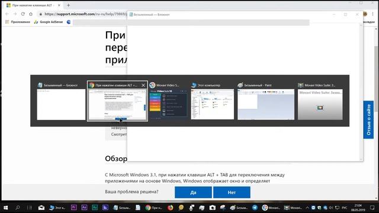The image size is (379, 213).
Task: Open the Отзыв о сайте side tab
Action: coord(368,120)
